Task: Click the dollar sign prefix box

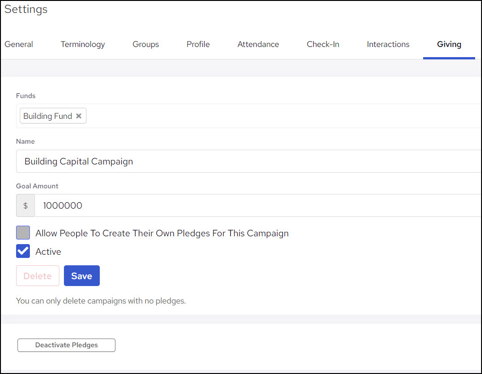Action: [25, 205]
